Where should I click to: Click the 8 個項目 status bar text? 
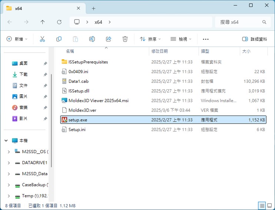point(13,206)
